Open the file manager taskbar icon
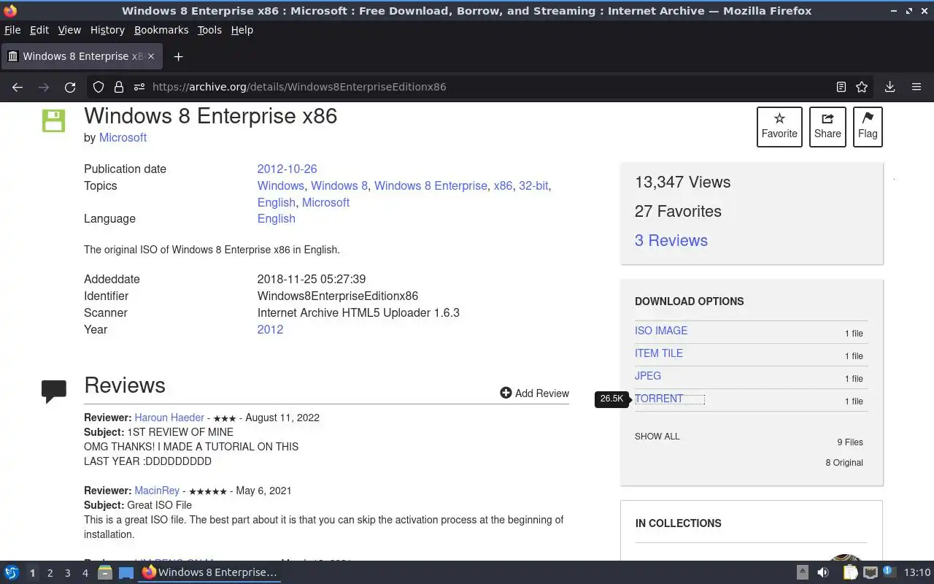Viewport: 934px width, 584px height. (105, 572)
